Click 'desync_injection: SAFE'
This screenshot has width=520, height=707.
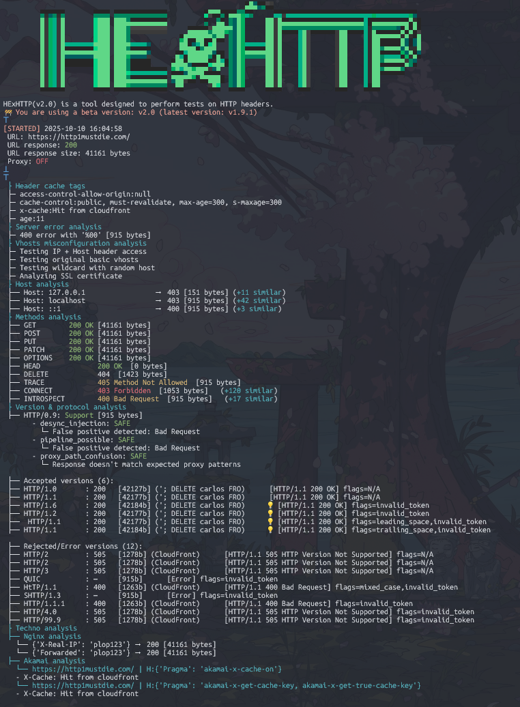tap(85, 423)
